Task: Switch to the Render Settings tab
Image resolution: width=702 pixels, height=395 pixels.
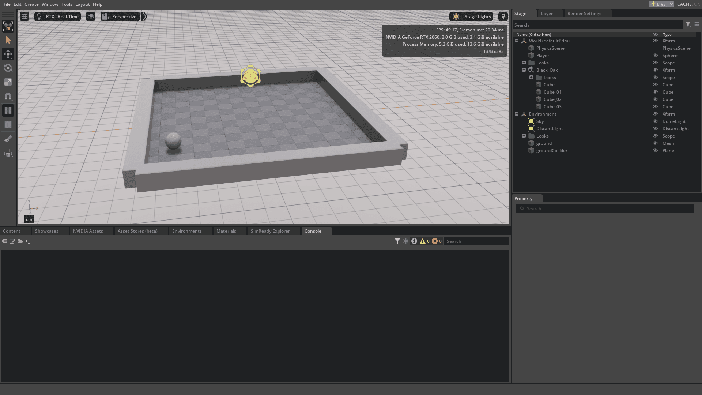Action: point(584,14)
